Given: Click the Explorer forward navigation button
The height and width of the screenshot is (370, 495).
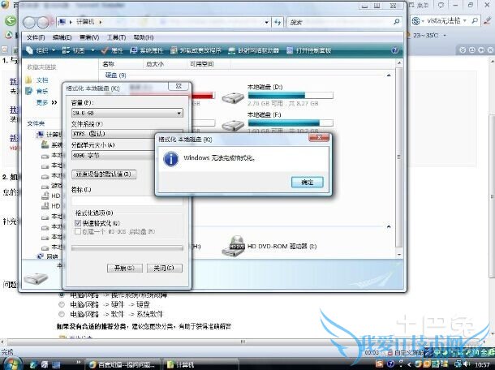Looking at the screenshot, I should (x=43, y=22).
